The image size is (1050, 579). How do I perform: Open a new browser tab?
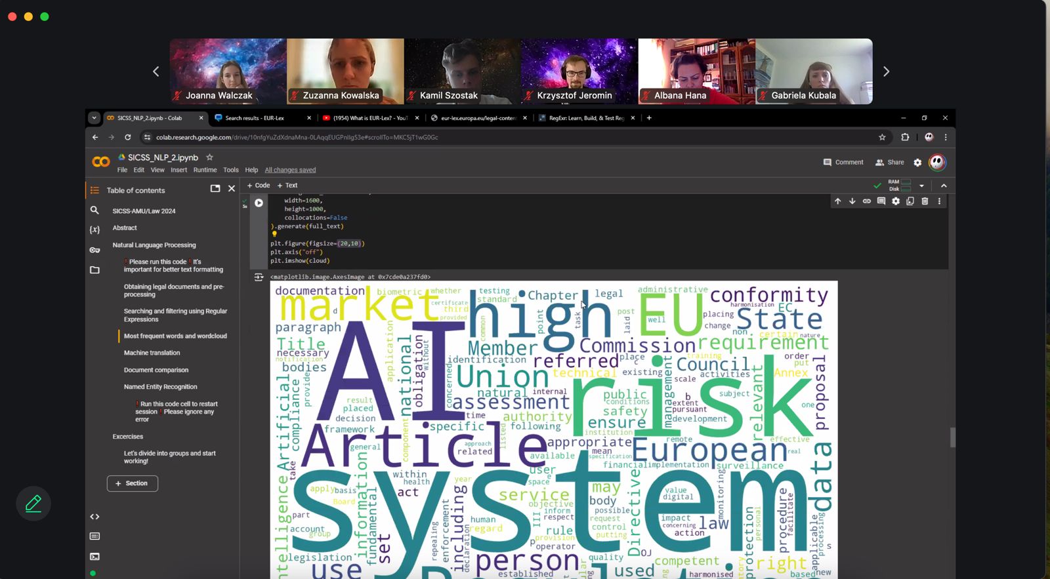click(649, 118)
